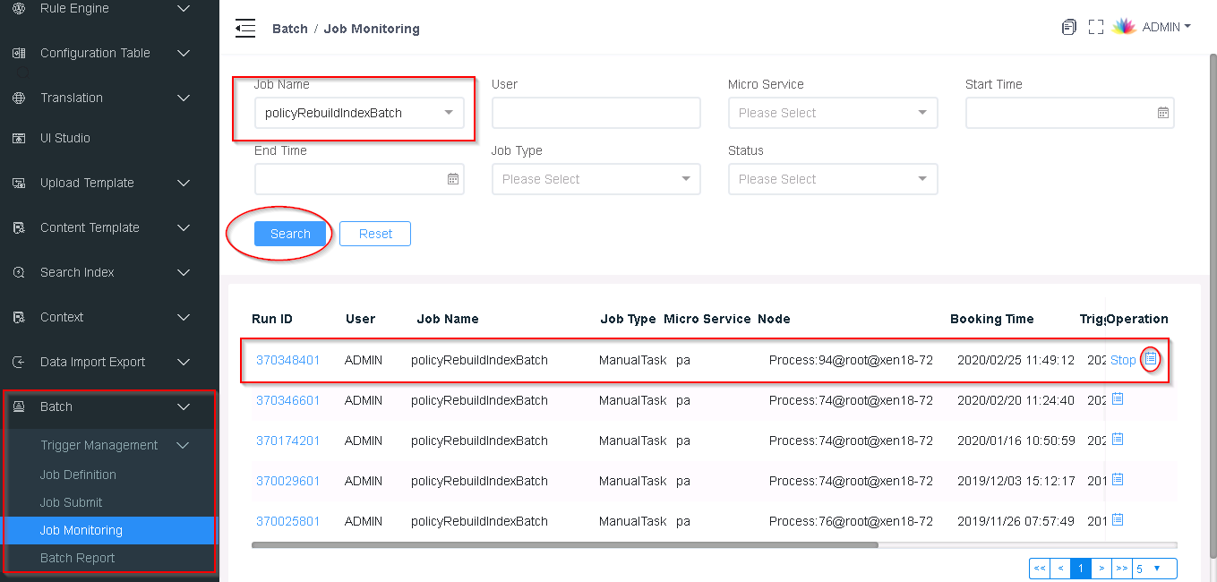Collapse the sidebar with the hamburger icon

pyautogui.click(x=245, y=29)
